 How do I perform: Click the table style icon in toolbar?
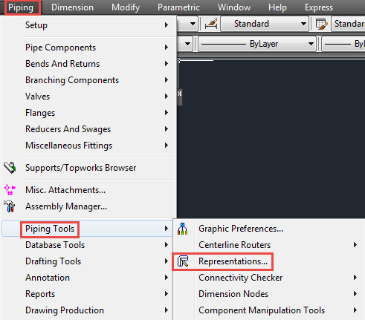tap(322, 24)
